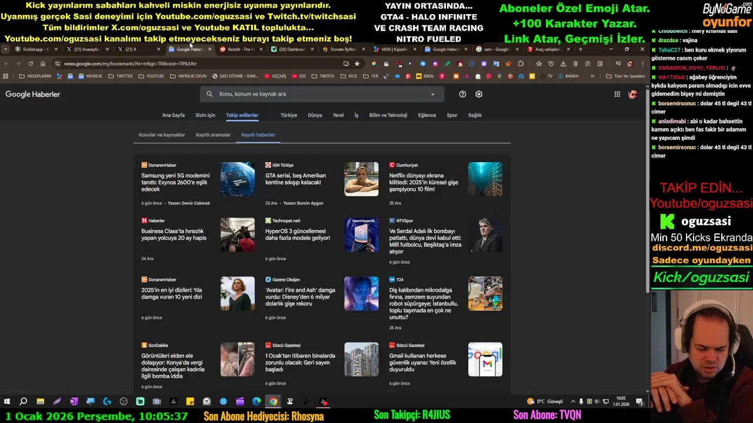Click the browser home icon
This screenshot has width=753, height=423.
[43, 63]
